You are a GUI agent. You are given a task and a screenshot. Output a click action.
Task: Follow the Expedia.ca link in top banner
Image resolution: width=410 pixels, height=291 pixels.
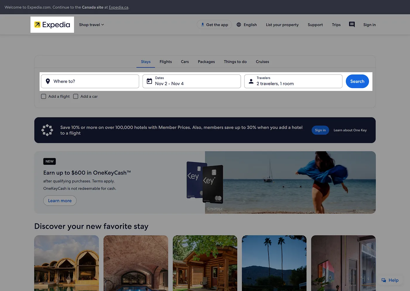point(118,7)
